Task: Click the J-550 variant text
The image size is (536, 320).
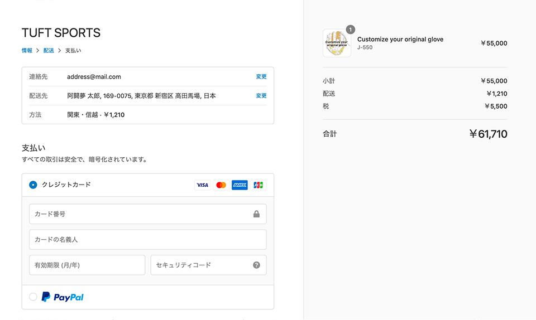Action: pyautogui.click(x=365, y=47)
